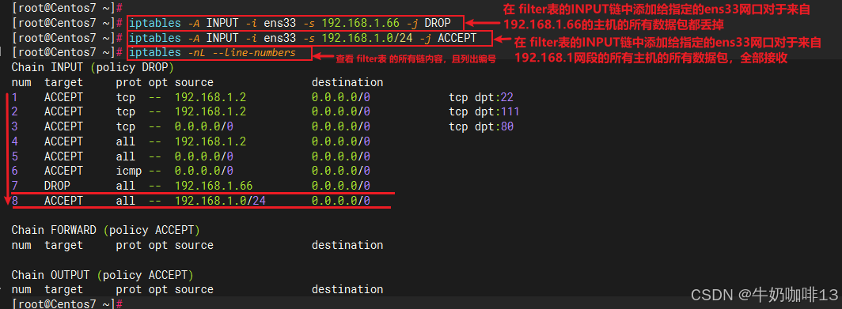This screenshot has height=309, width=842.
Task: Click 'tcp dpt:111' in rule 2
Action: click(x=484, y=111)
